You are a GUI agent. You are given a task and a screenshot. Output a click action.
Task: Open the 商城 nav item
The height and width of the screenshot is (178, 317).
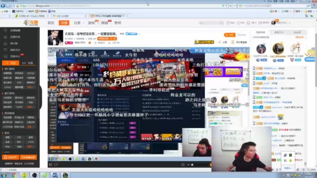104,23
